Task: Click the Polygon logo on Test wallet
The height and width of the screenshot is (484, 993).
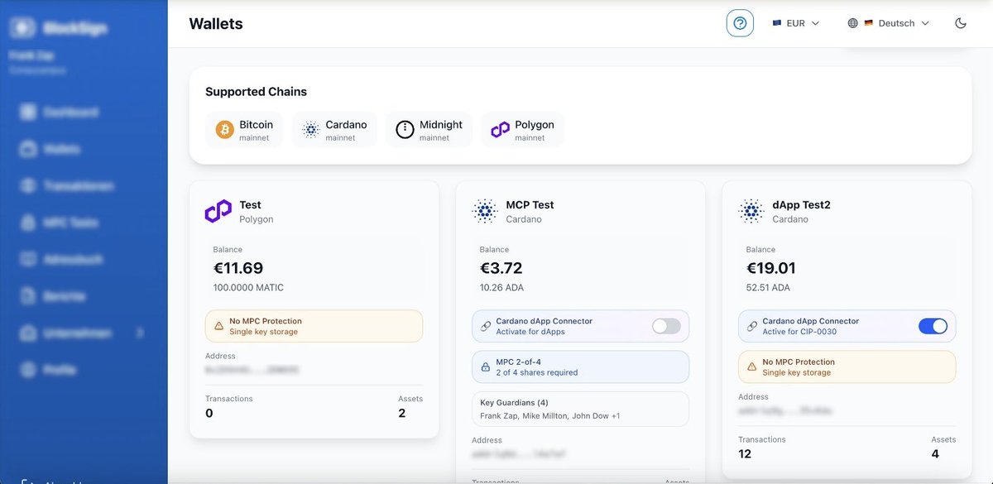Action: [x=218, y=211]
